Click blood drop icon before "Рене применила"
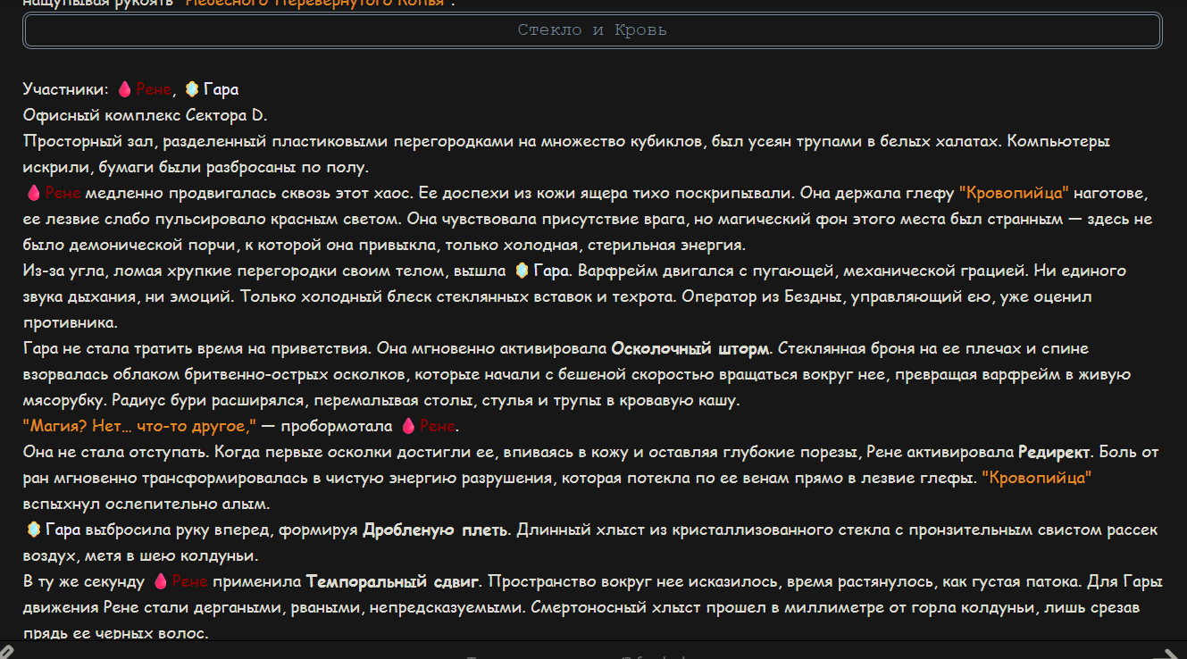This screenshot has height=659, width=1187. pos(161,582)
